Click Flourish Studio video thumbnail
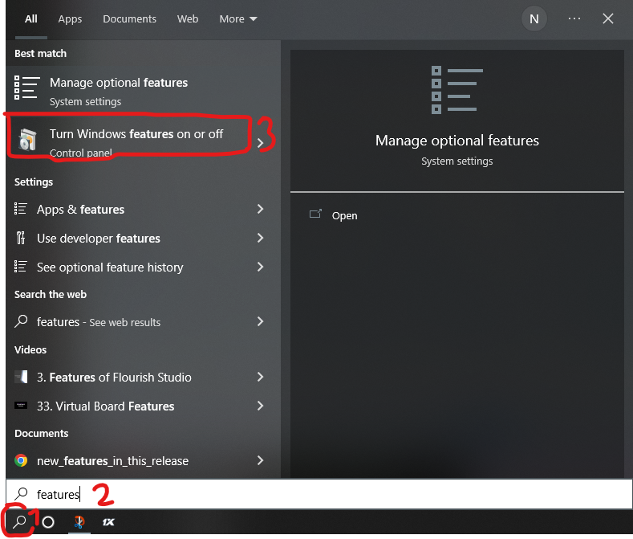The image size is (633, 539). [x=21, y=377]
